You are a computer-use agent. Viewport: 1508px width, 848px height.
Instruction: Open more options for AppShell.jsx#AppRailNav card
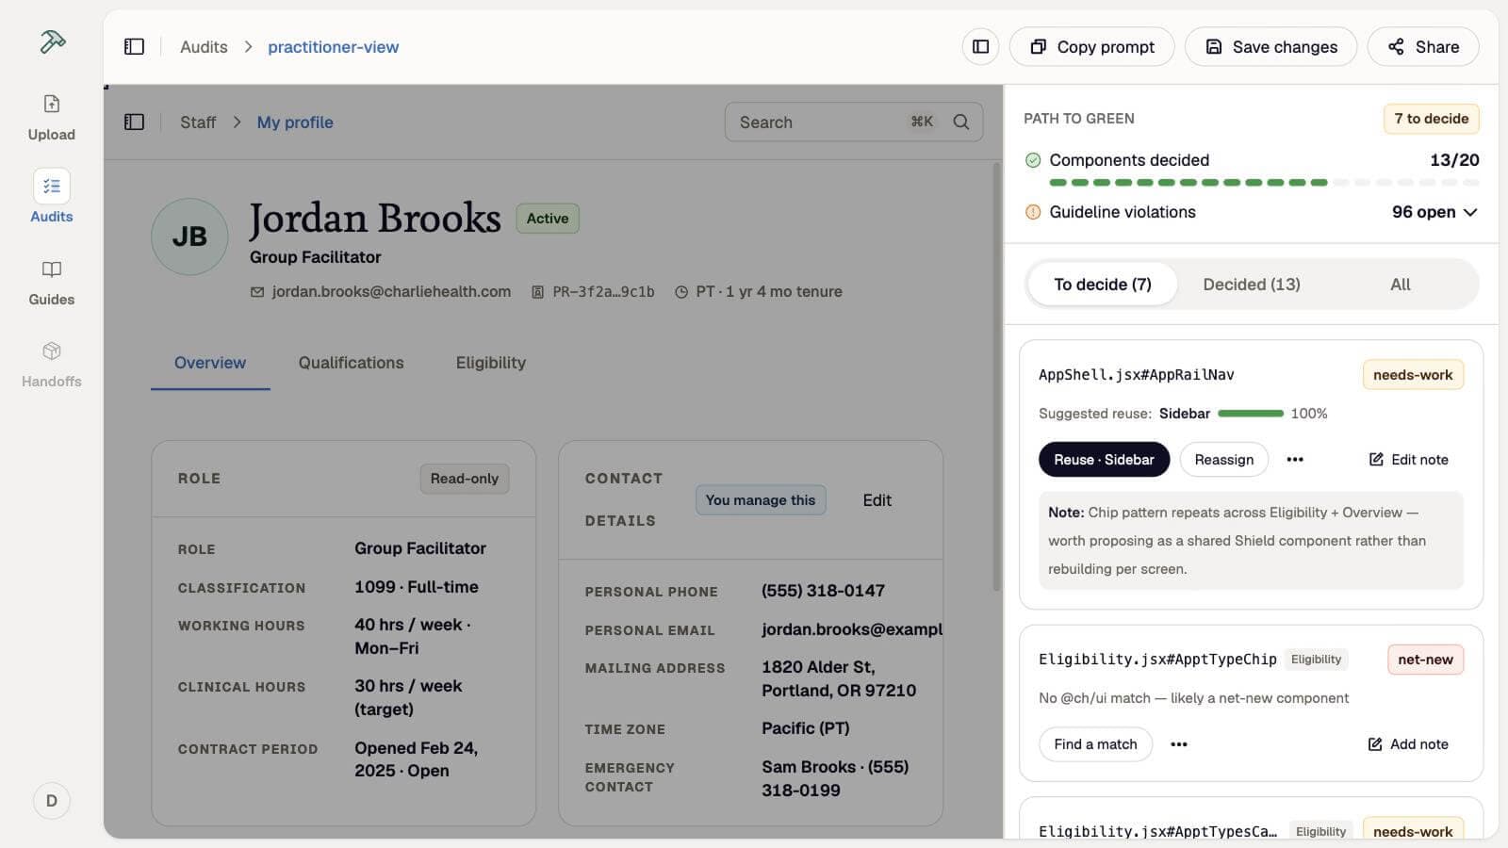pos(1295,460)
